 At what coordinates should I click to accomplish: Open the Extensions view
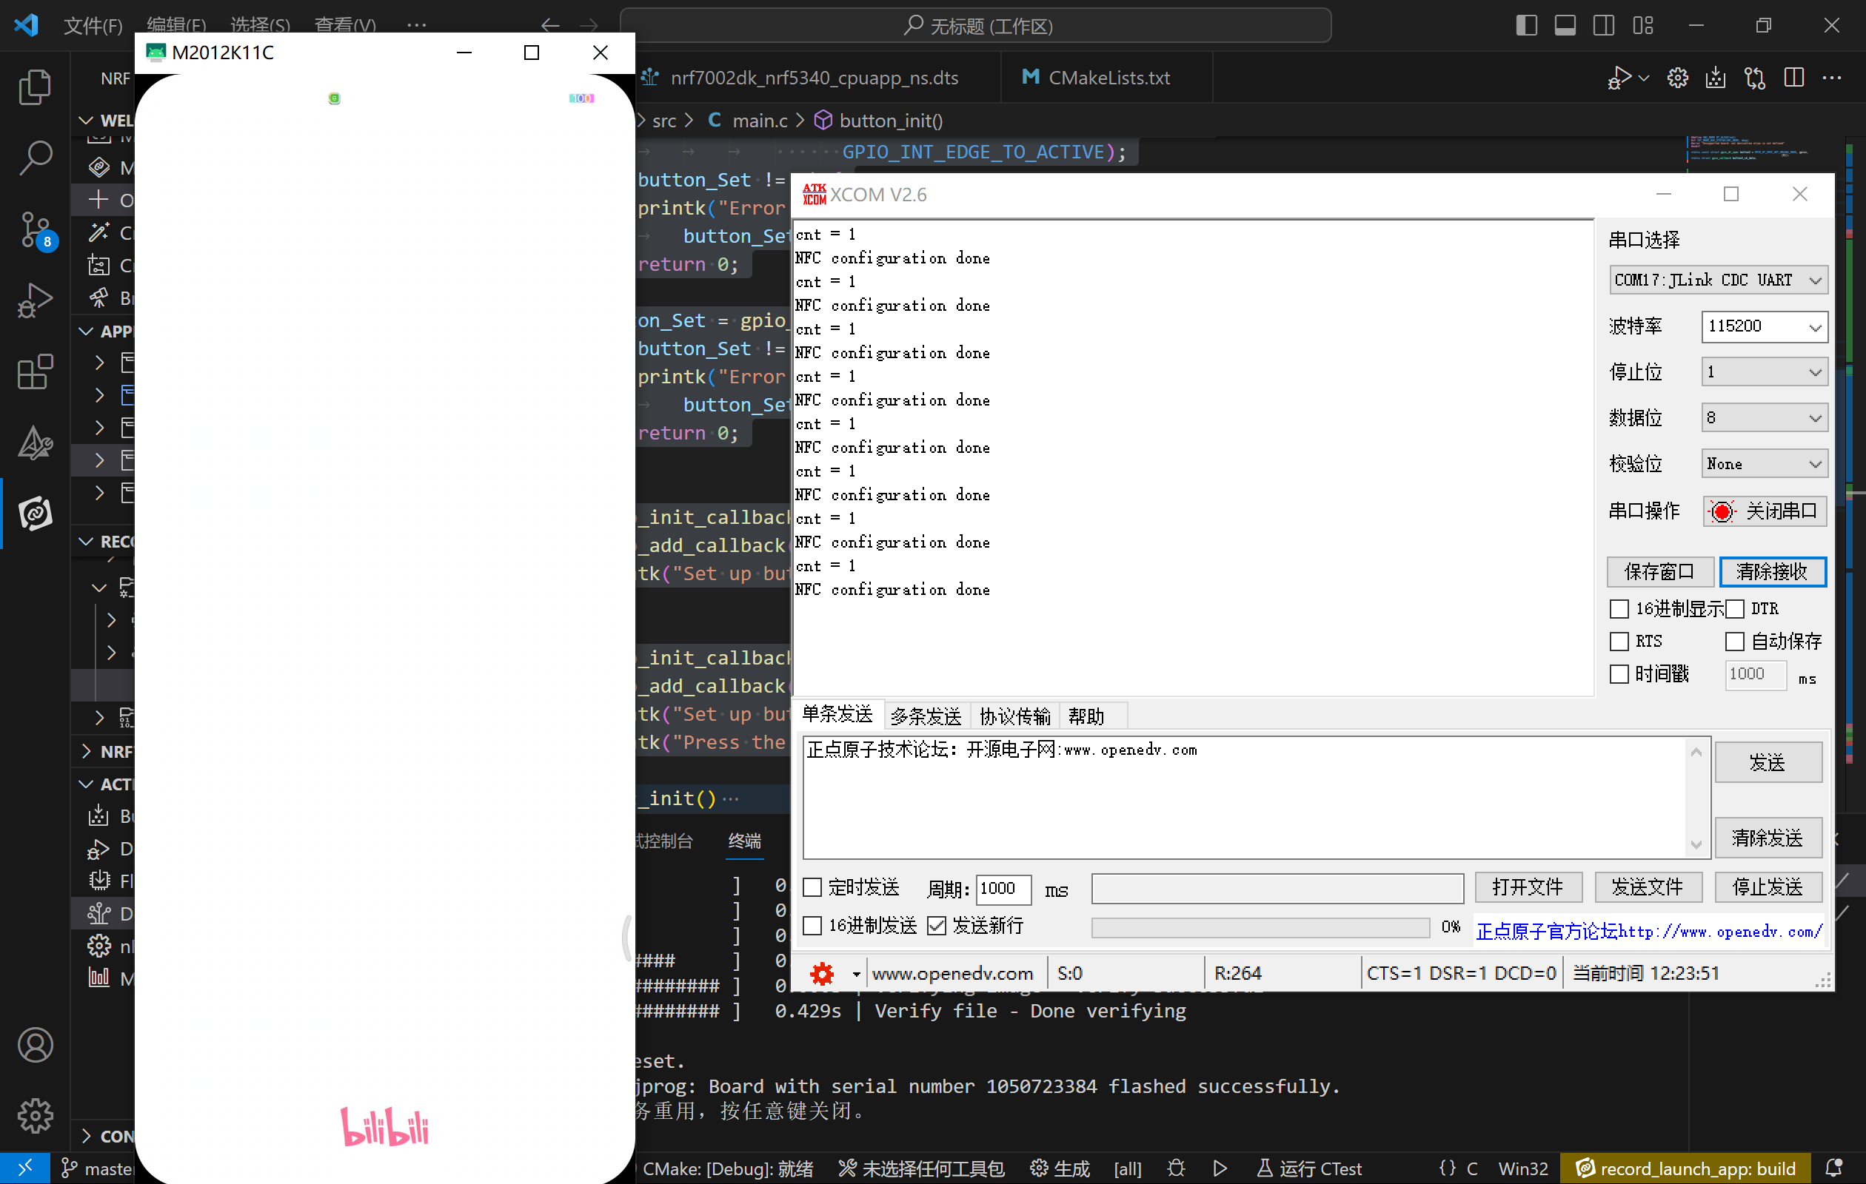35,372
